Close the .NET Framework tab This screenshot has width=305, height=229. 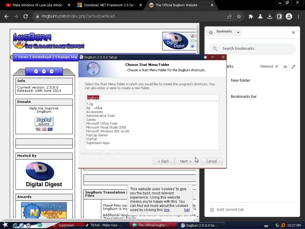tap(141, 5)
